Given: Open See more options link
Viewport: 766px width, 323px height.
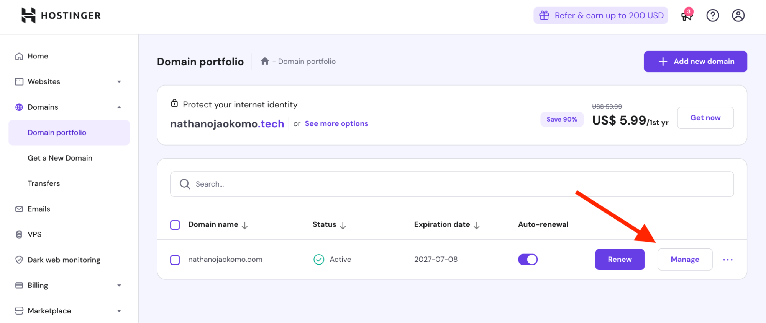Looking at the screenshot, I should pyautogui.click(x=336, y=123).
